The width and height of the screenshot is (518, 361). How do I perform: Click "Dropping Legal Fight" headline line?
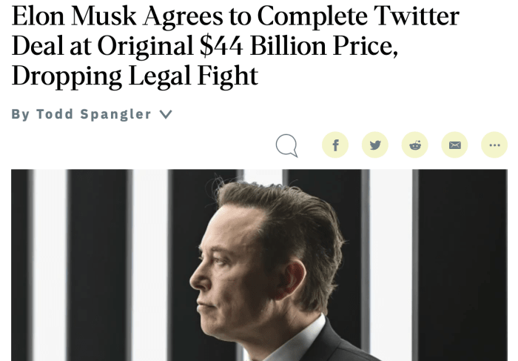point(135,76)
